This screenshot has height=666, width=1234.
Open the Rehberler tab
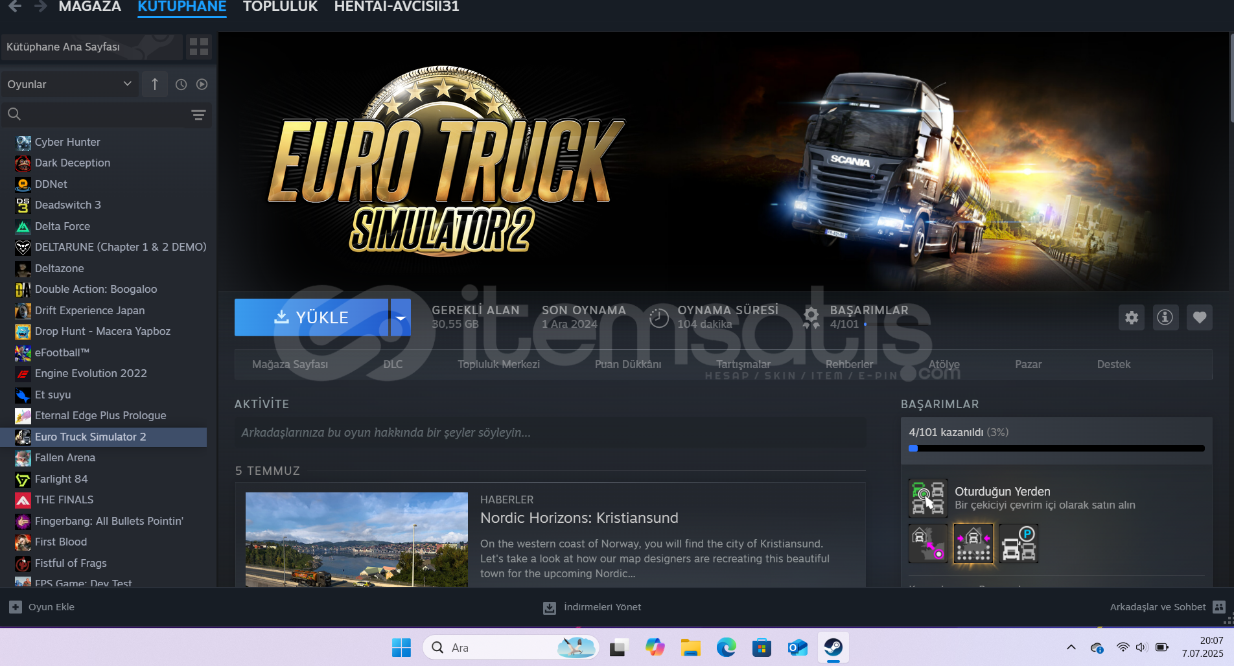[849, 364]
